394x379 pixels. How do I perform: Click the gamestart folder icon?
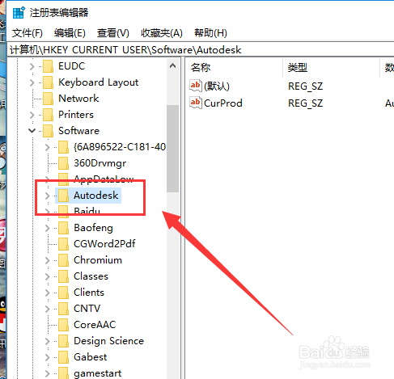63,373
